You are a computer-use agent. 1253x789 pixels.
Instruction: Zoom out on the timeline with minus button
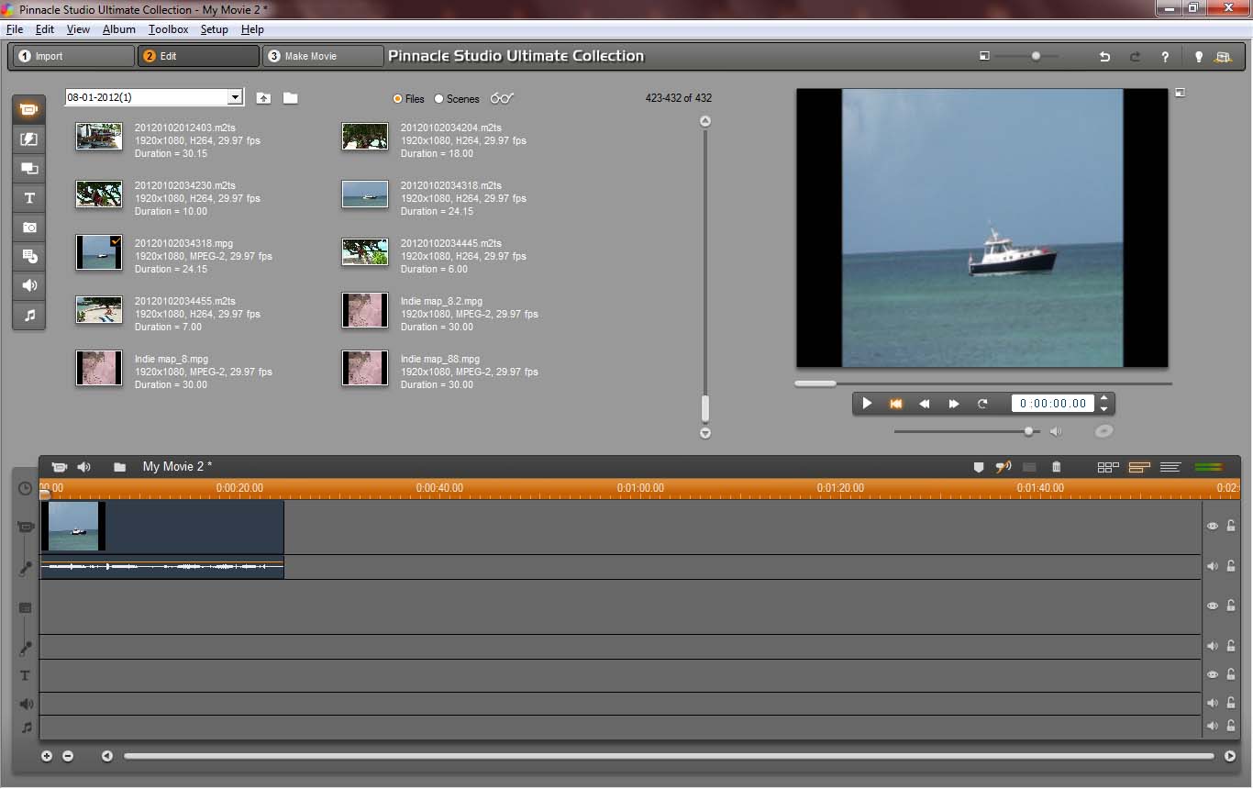[x=68, y=756]
